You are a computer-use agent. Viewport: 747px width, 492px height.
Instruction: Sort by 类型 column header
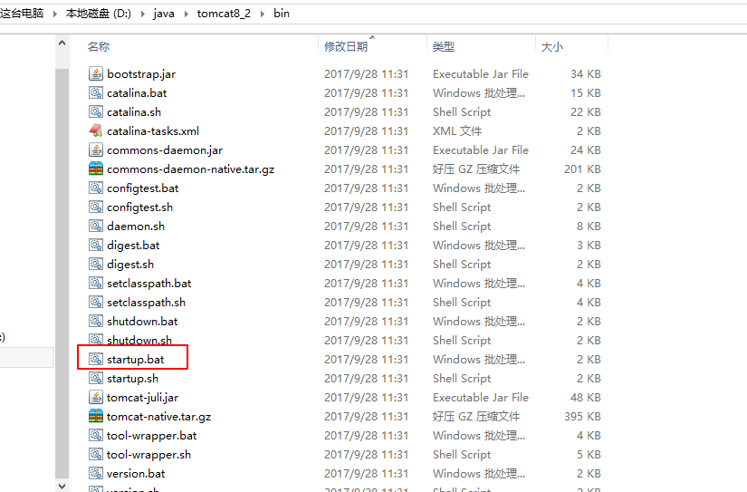click(x=443, y=46)
